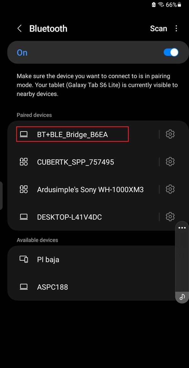Pair with available device PI baja
Image resolution: width=189 pixels, height=368 pixels.
[48, 259]
